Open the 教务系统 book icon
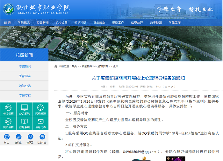The height and width of the screenshot is (161, 223). pyautogui.click(x=24, y=123)
